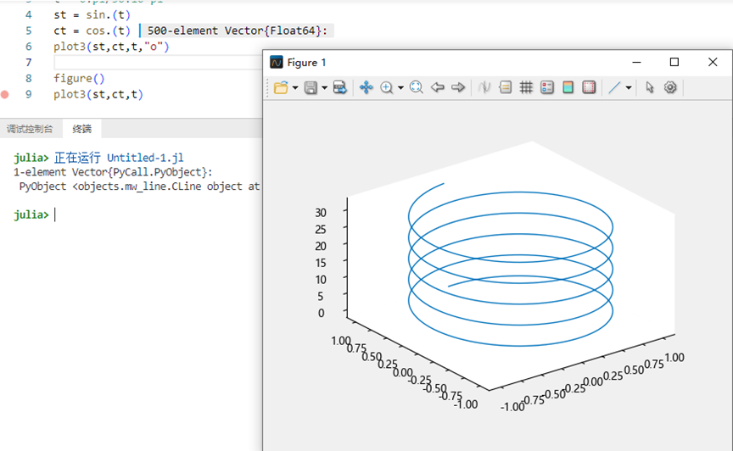This screenshot has height=451, width=733.
Task: Click '1-element Vector{PyCall.PyObject}:' terminal output
Action: (x=113, y=172)
